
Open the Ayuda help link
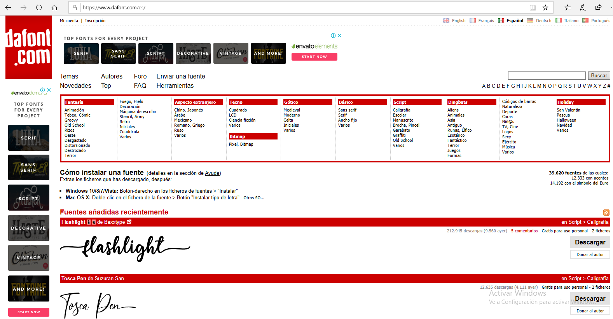pyautogui.click(x=212, y=173)
